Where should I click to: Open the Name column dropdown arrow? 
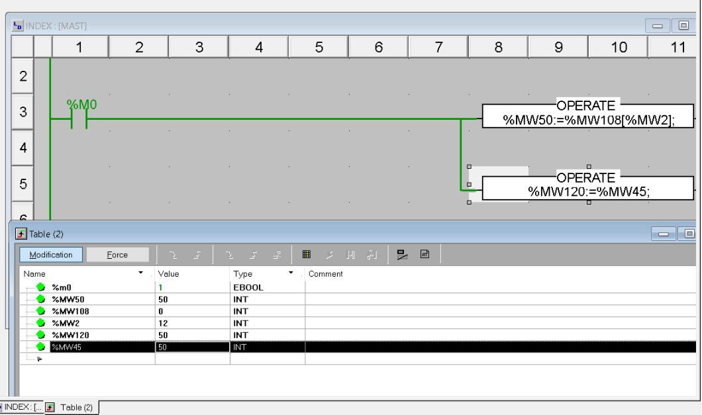coord(140,273)
